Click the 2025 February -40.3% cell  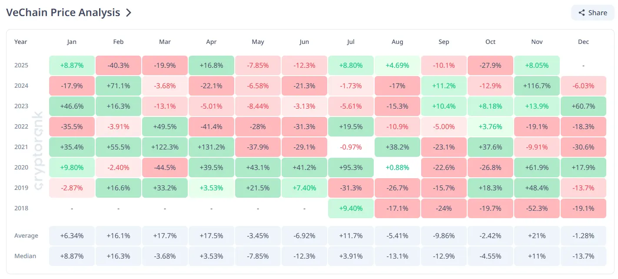point(118,65)
